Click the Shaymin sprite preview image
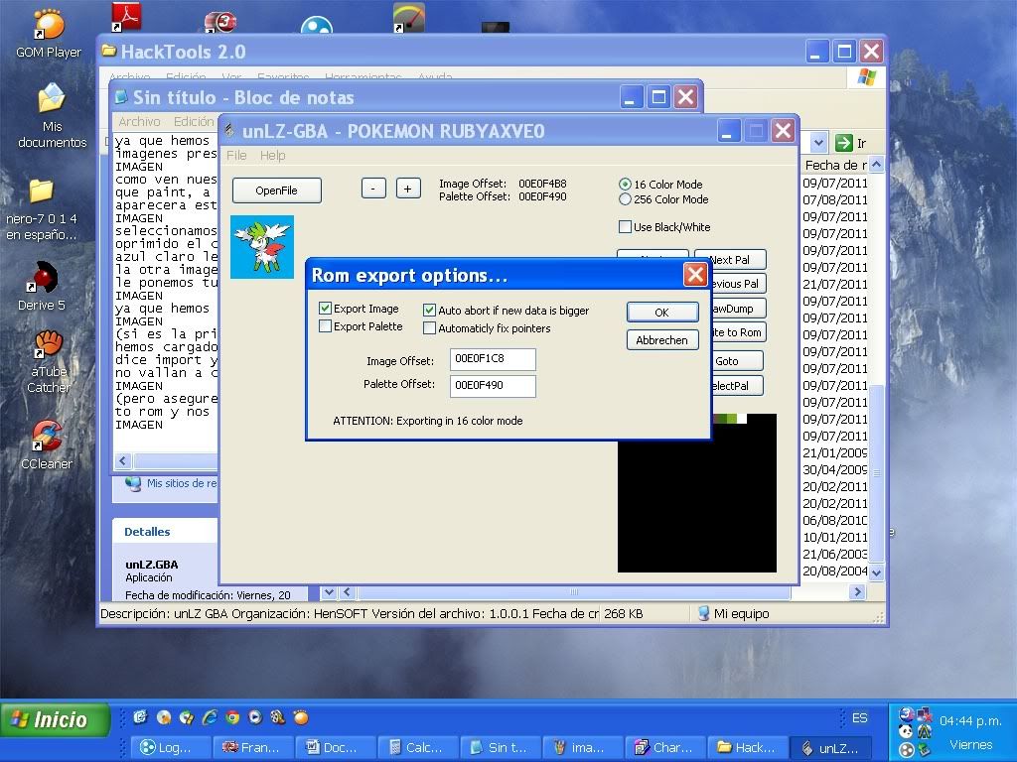This screenshot has height=762, width=1017. pyautogui.click(x=262, y=247)
